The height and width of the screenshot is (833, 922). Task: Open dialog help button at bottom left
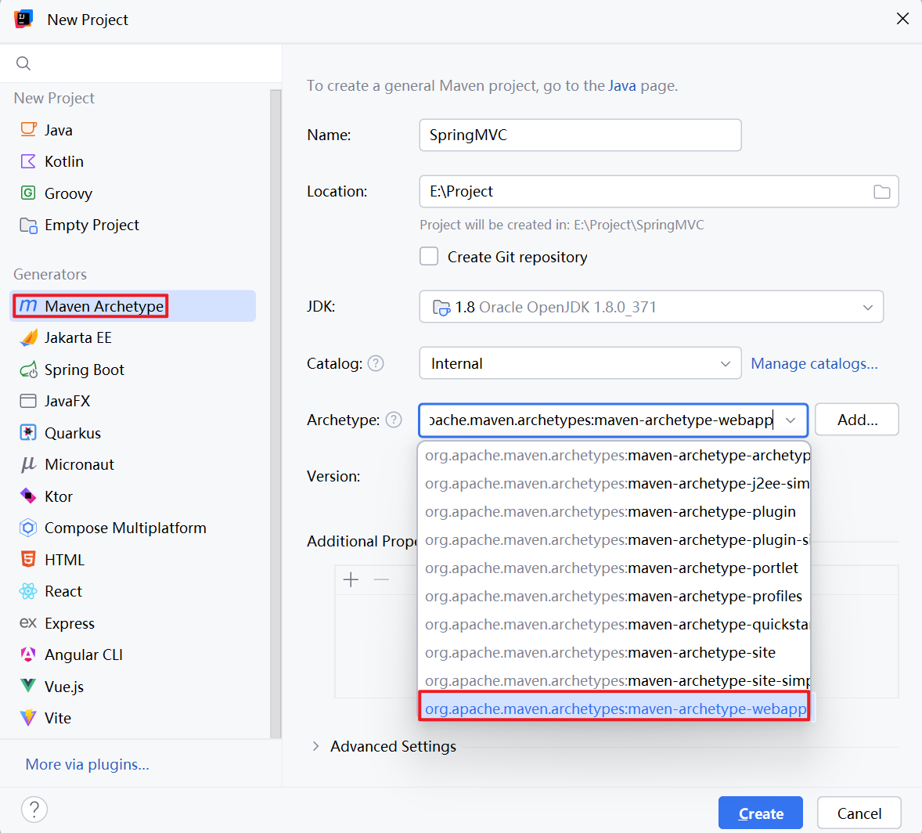(34, 810)
